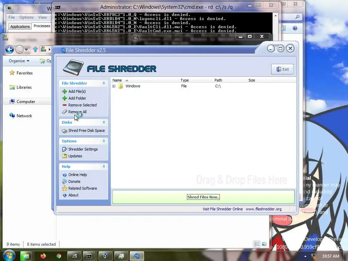Click the Type column header

click(185, 80)
